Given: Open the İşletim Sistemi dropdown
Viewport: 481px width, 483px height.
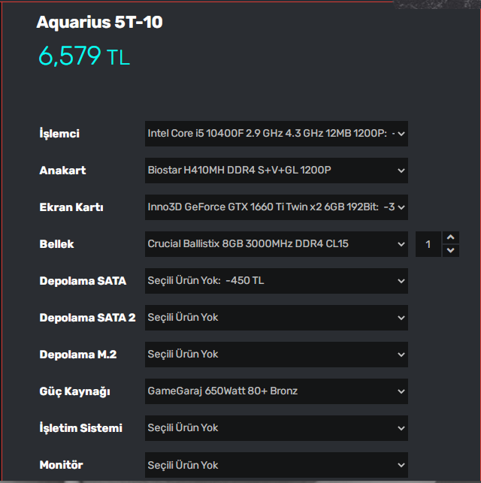Looking at the screenshot, I should pos(276,428).
